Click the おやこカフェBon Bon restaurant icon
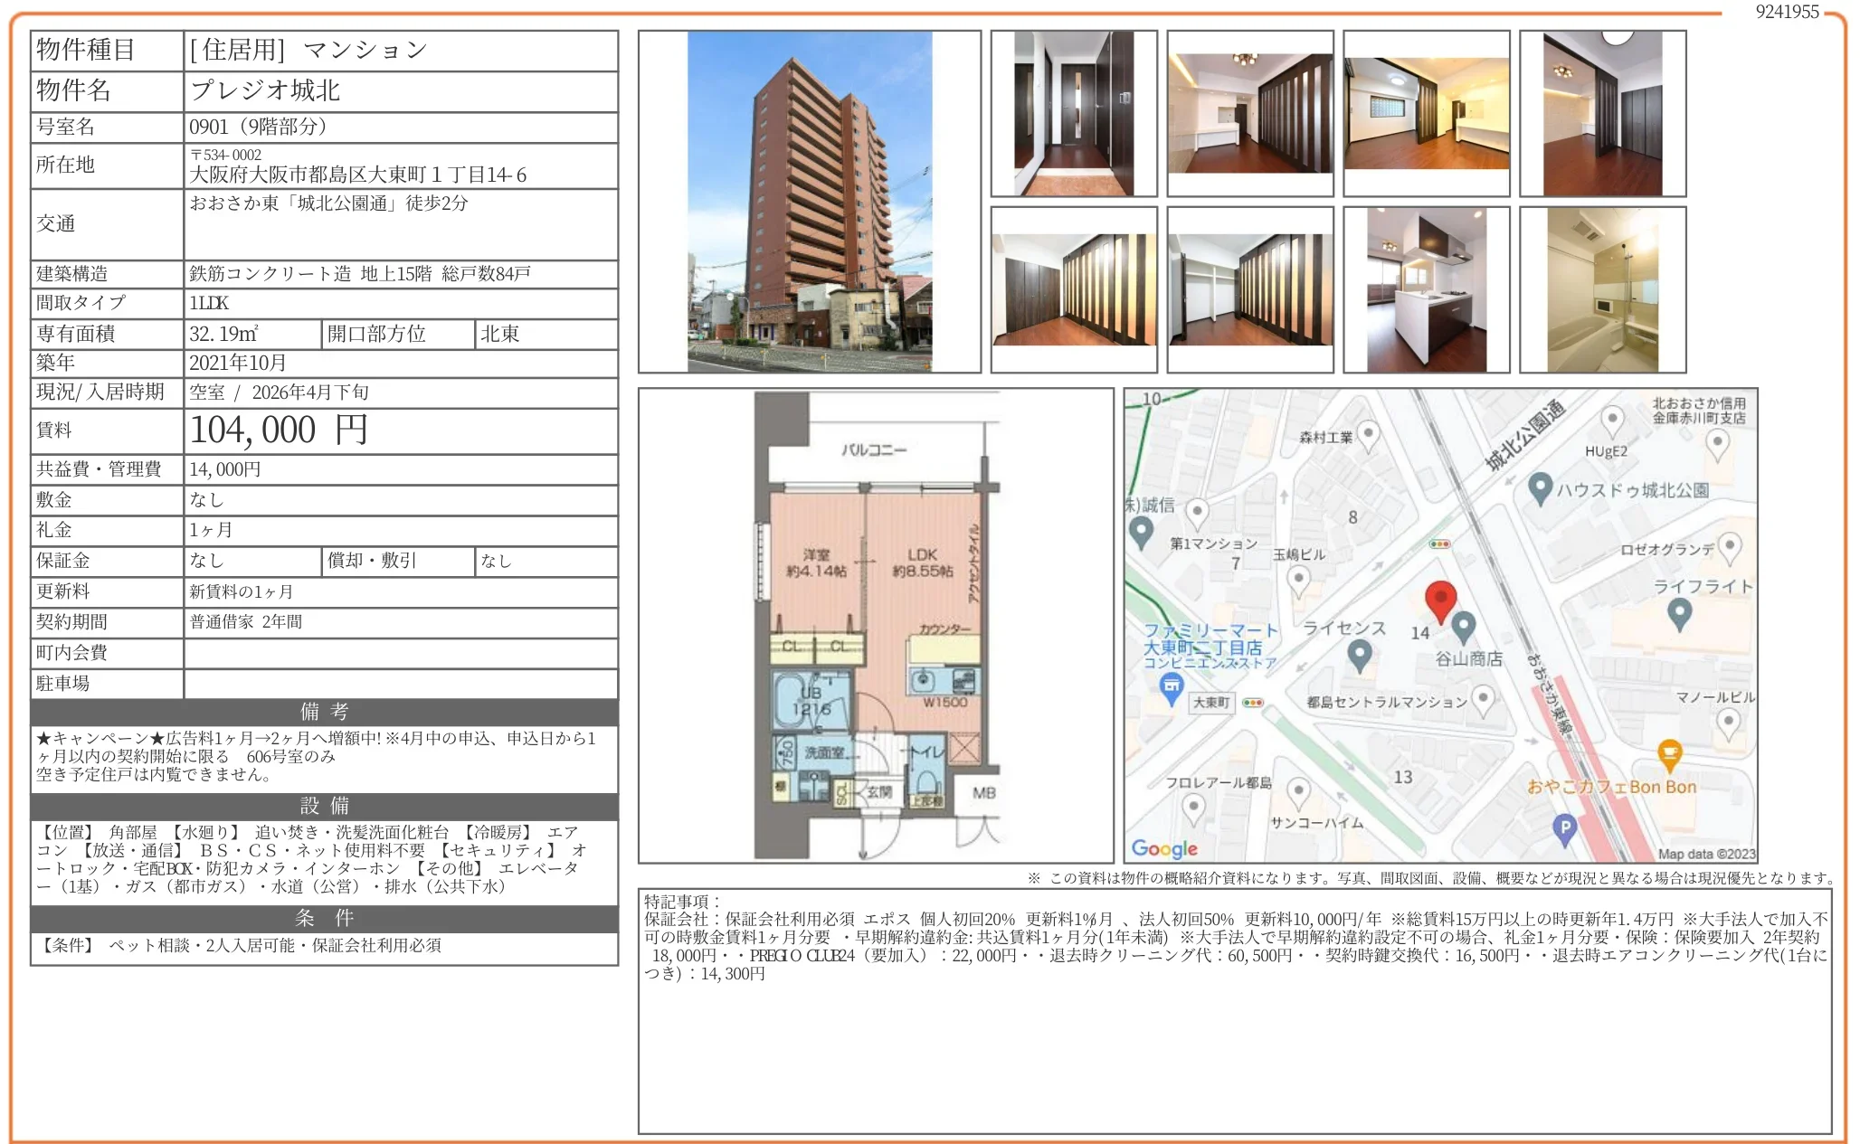1860x1144 pixels. pos(1669,753)
